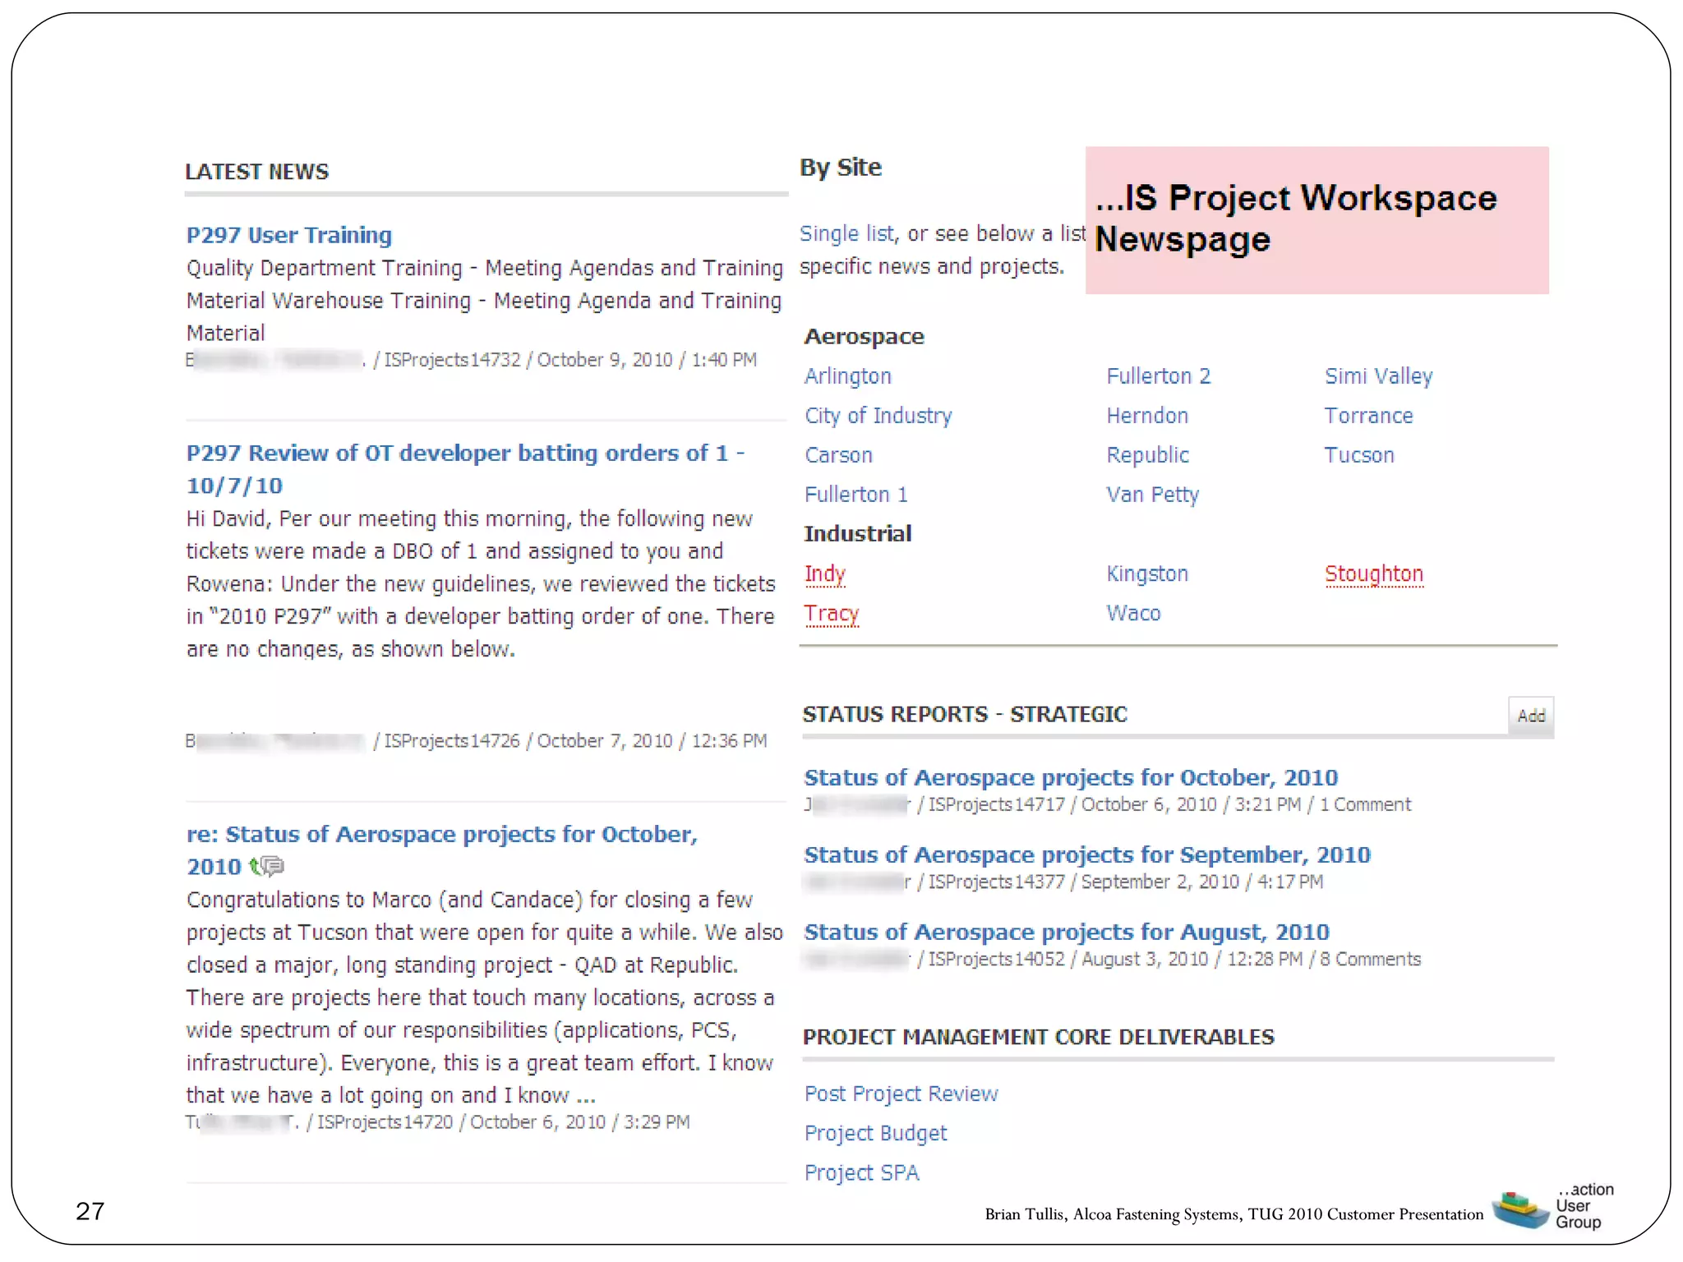
Task: Click the Project Budget link
Action: (x=875, y=1133)
